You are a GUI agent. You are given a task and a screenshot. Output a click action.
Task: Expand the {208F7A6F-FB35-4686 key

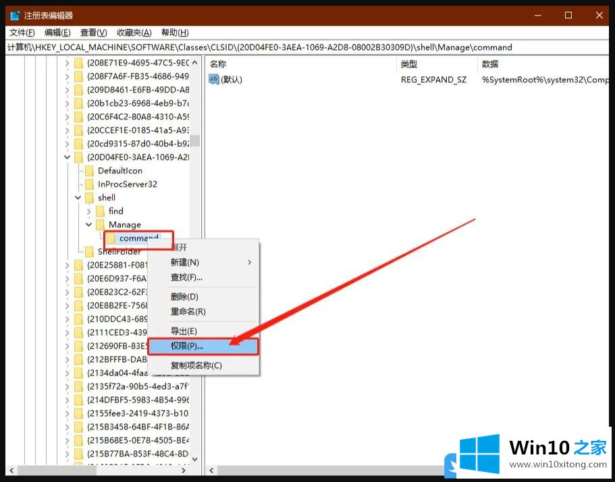coord(67,76)
